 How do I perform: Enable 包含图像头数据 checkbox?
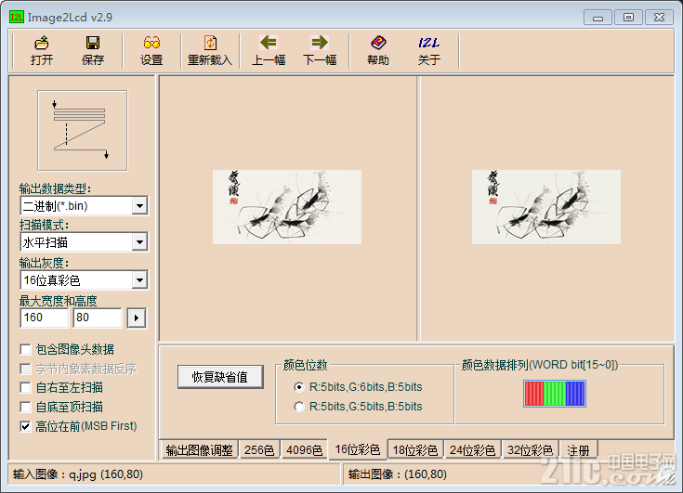[x=26, y=349]
